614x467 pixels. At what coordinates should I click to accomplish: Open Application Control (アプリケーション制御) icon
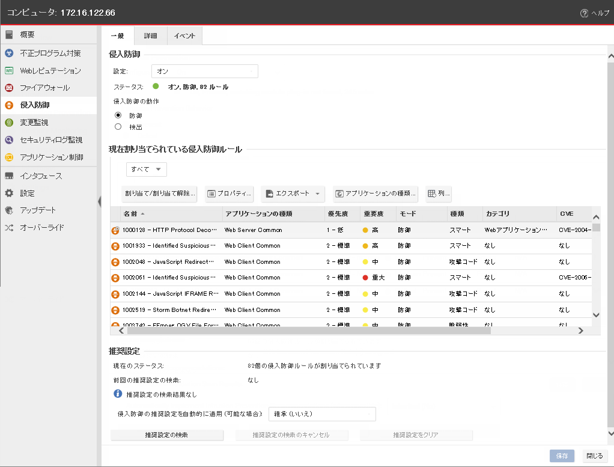9,157
